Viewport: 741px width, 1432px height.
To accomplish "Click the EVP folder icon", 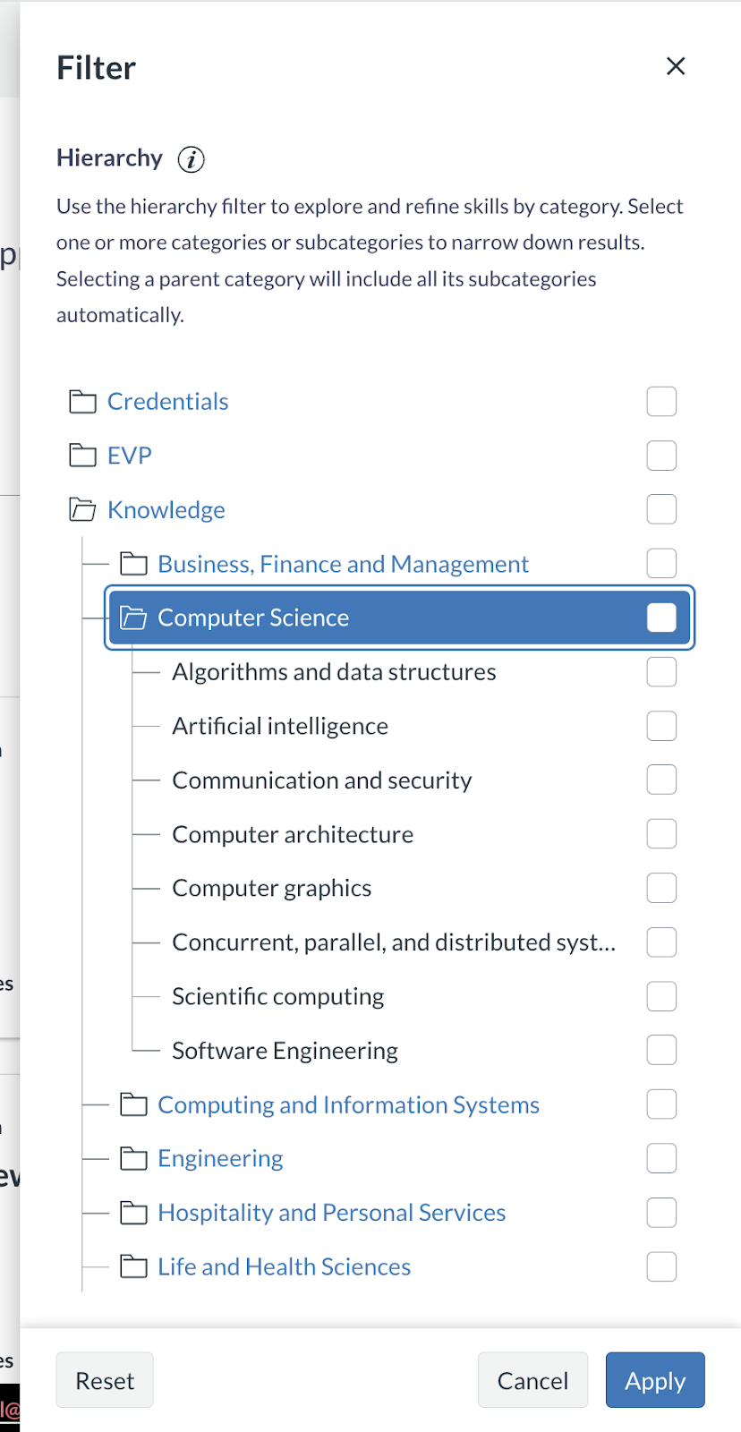I will point(83,456).
